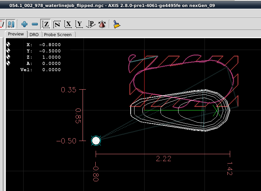Select the front Y view
Screen dimensions: 261x191
(x=79, y=24)
